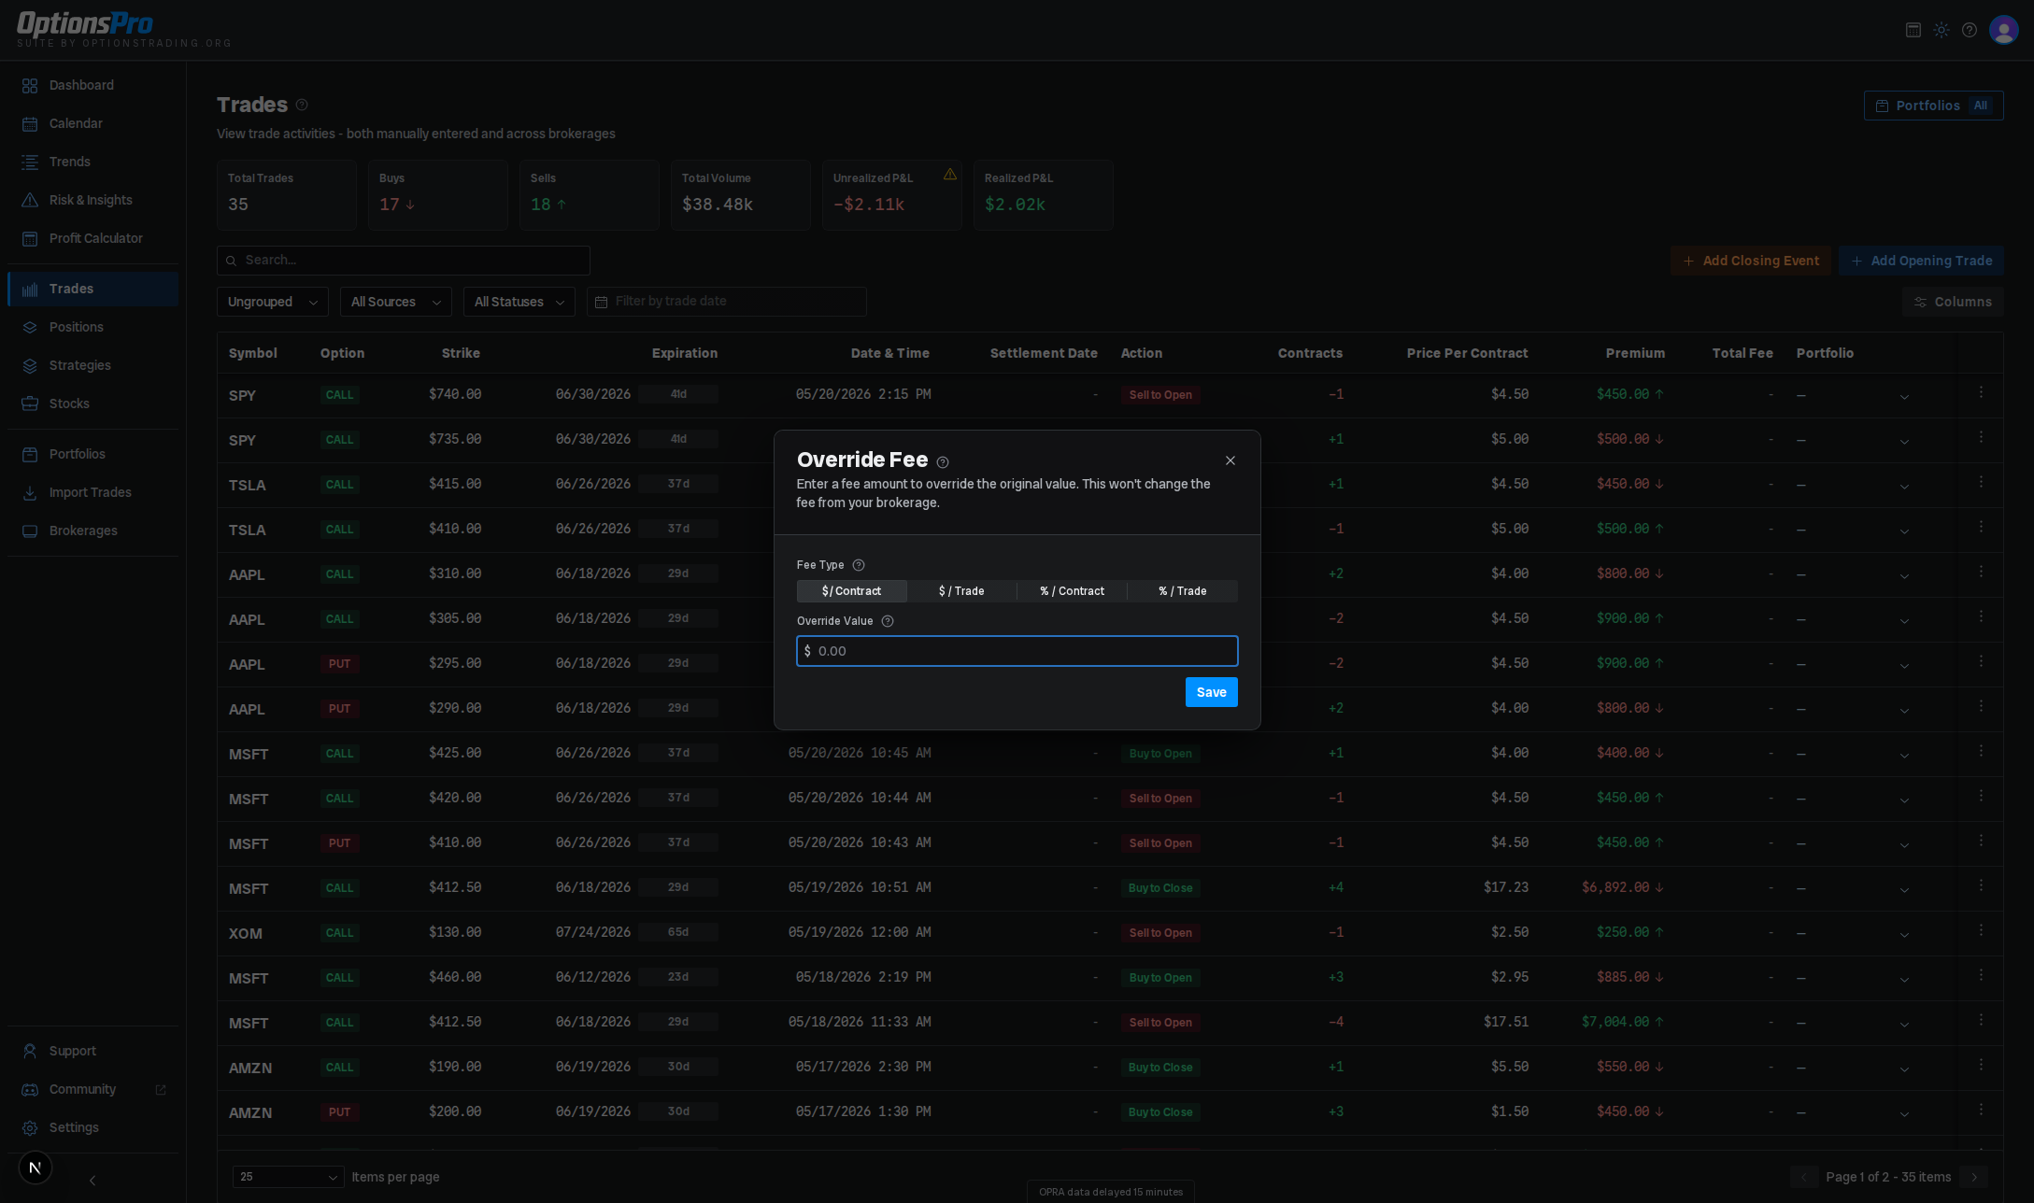Click Add Closing Event button

[1751, 261]
